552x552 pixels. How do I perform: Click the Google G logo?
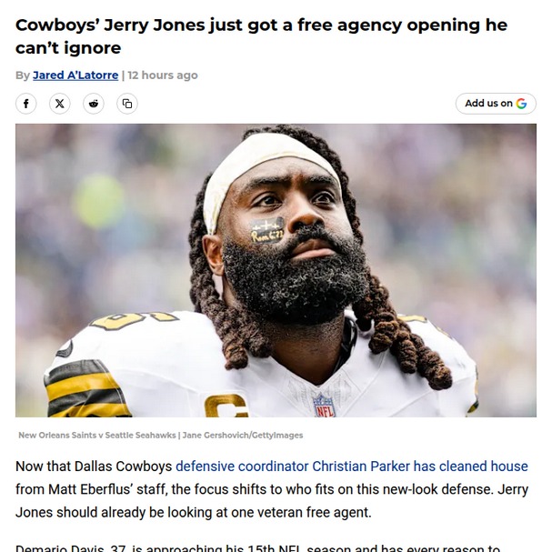(x=521, y=104)
